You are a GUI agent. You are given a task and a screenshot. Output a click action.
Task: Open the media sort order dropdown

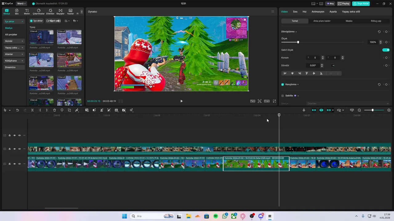click(67, 21)
